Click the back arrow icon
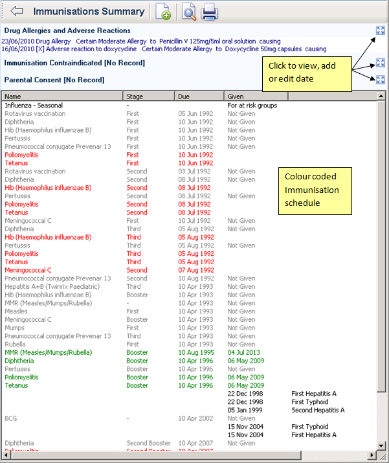 click(17, 11)
